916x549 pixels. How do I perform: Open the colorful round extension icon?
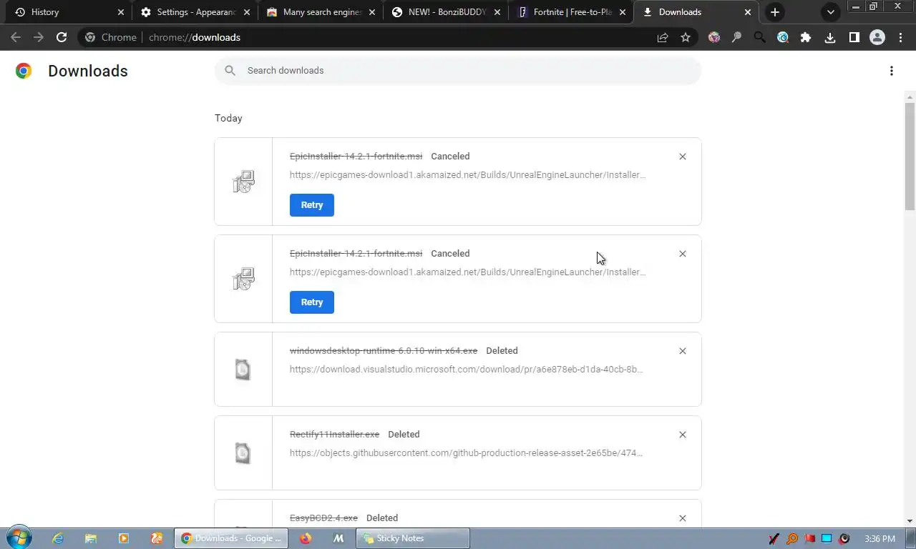coord(714,37)
